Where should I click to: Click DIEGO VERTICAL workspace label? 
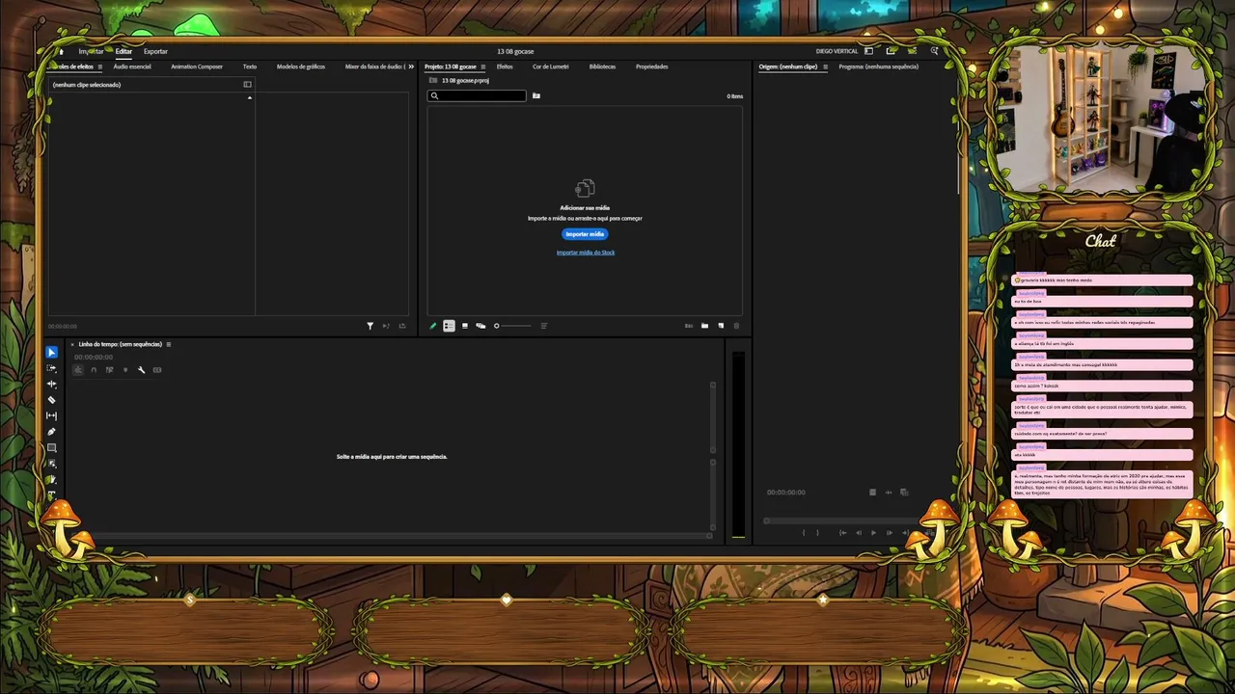point(837,51)
